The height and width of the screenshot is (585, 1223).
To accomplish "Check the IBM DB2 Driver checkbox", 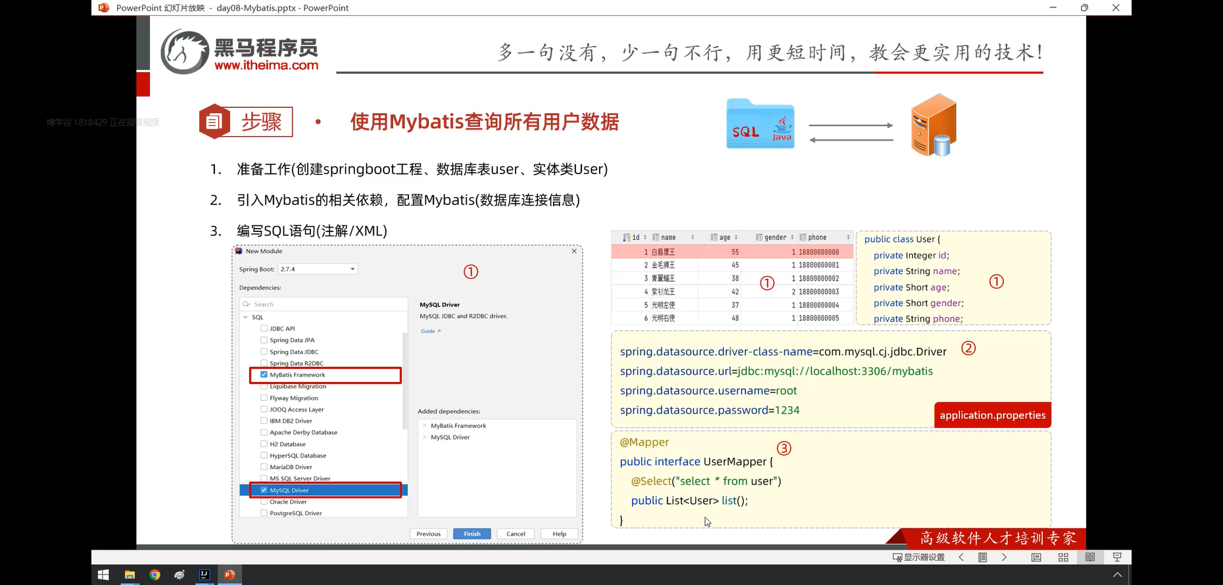I will pyautogui.click(x=264, y=421).
